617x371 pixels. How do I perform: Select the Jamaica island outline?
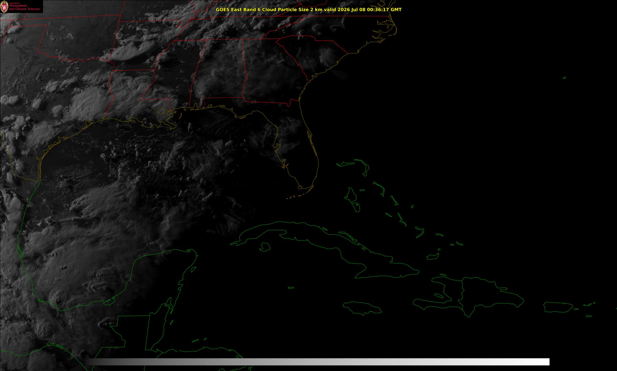tap(362, 308)
